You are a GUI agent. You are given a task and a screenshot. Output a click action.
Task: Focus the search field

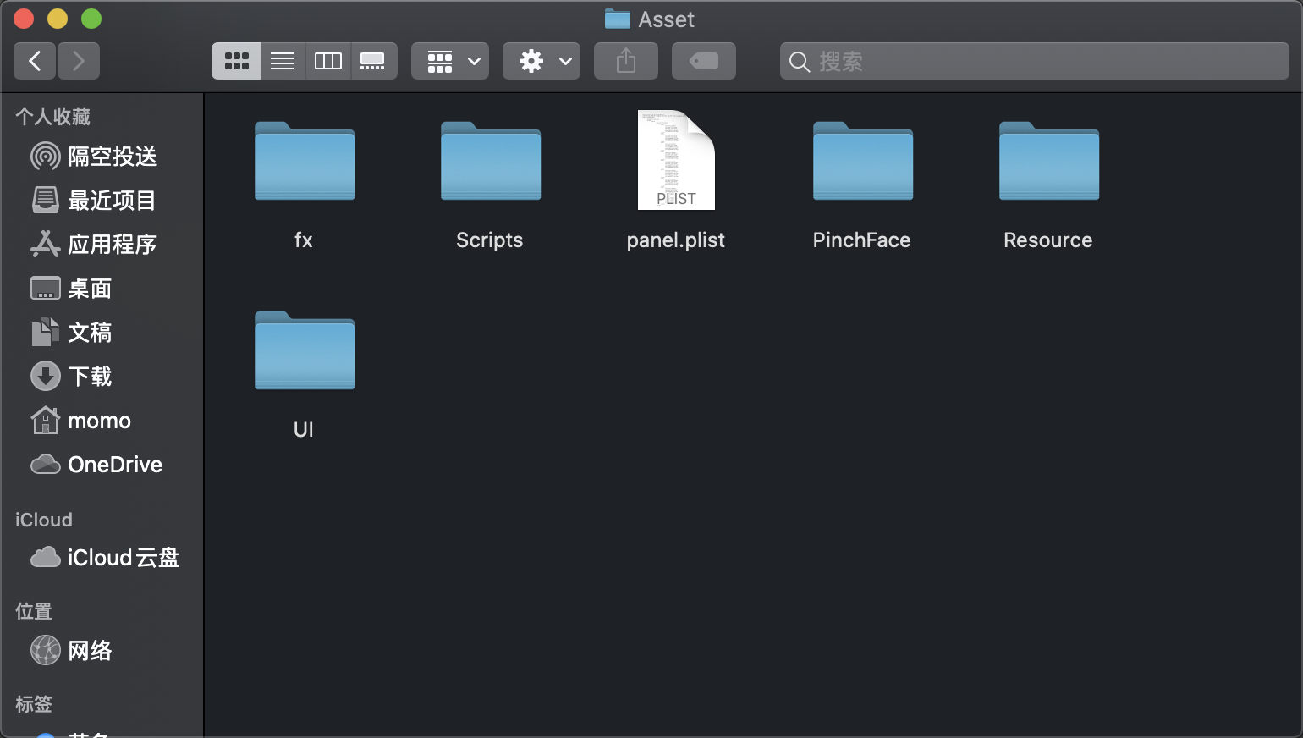(1035, 61)
